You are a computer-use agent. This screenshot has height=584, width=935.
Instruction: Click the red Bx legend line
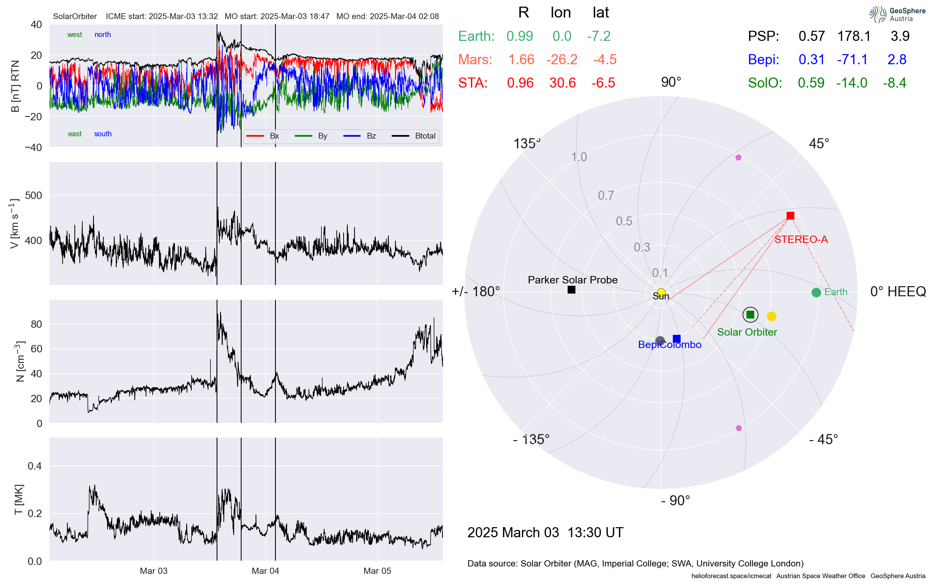[x=255, y=136]
